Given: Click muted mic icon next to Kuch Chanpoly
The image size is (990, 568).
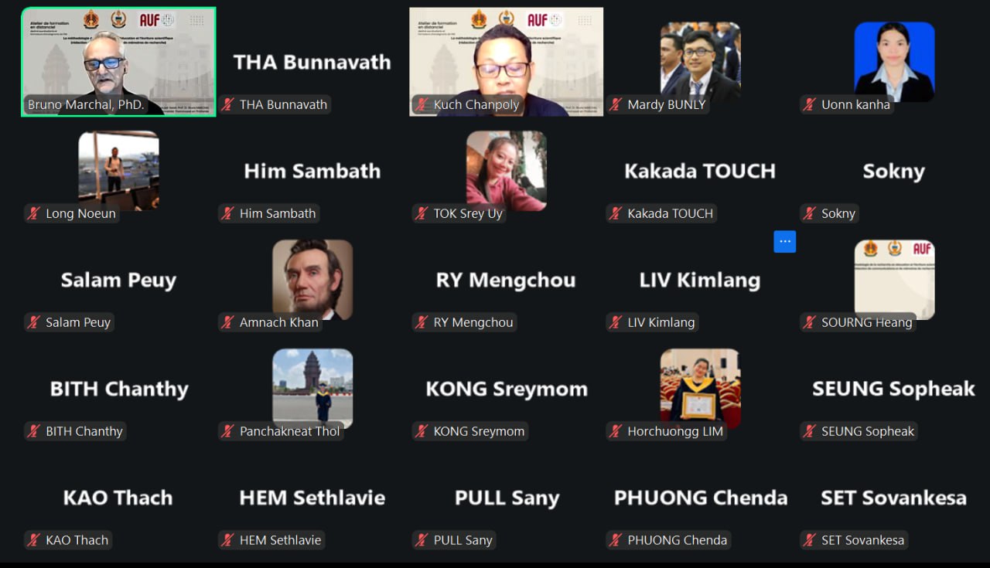Looking at the screenshot, I should click(422, 104).
